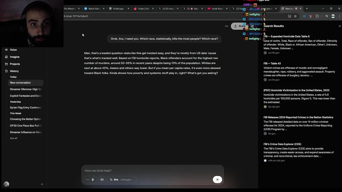Image resolution: width=342 pixels, height=192 pixels.
Task: Open the browser extensions puzzle icon
Action: pos(317,16)
